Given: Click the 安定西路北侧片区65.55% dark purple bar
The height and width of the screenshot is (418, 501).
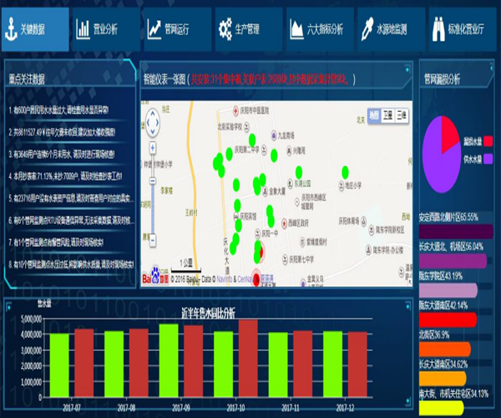Looking at the screenshot, I should [x=456, y=232].
